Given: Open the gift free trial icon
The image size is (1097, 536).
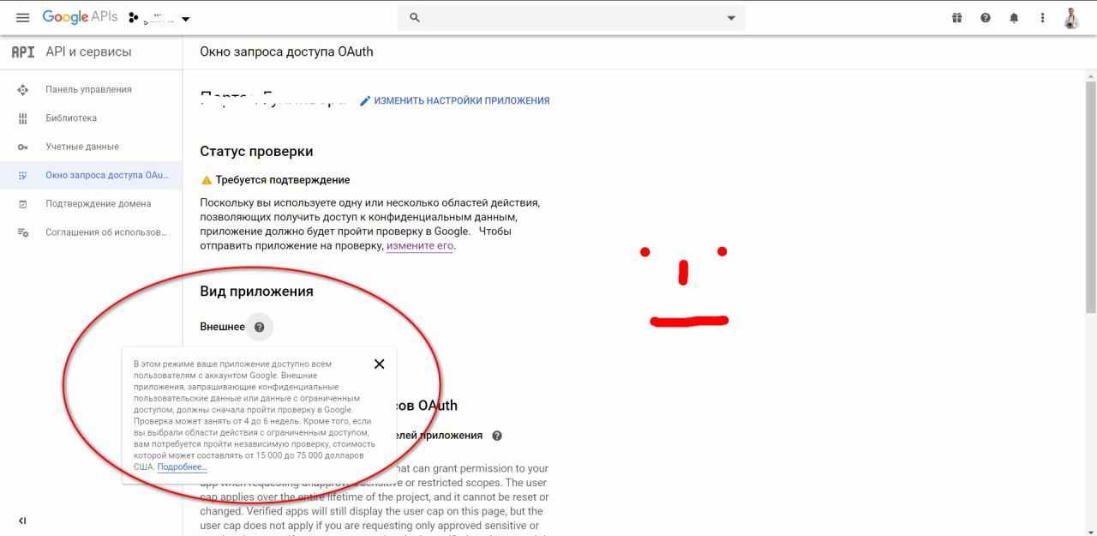Looking at the screenshot, I should [957, 17].
